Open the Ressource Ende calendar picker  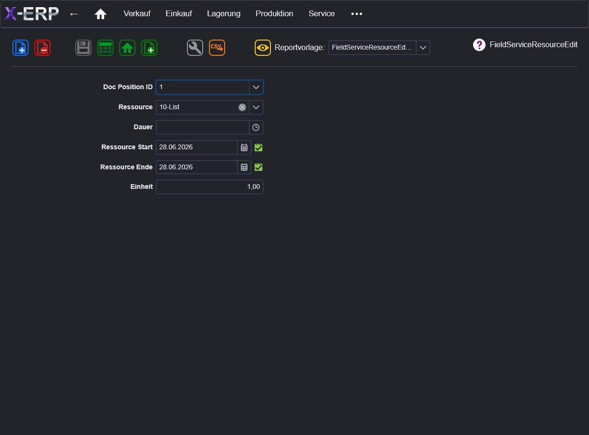pyautogui.click(x=244, y=167)
